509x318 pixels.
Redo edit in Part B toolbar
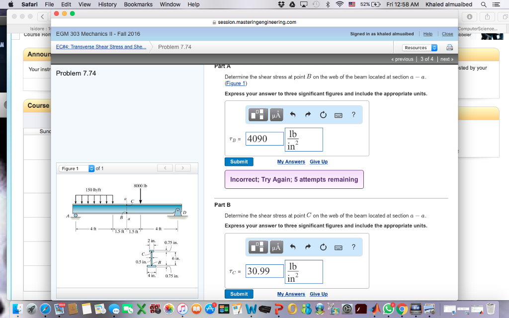[x=308, y=247]
